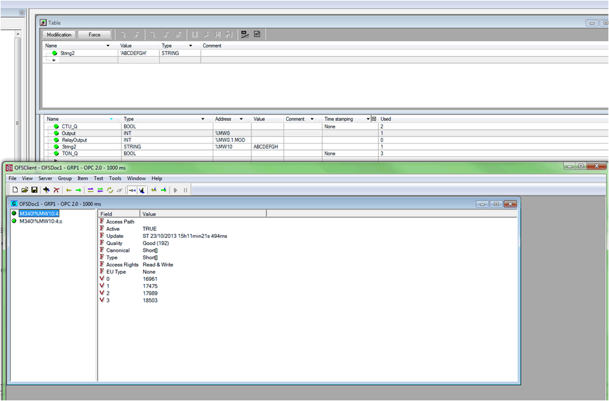Click the last icon in Table toolbar
The image size is (609, 401).
point(257,34)
